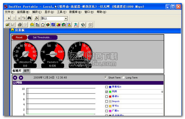Click the Reset button
This screenshot has width=185, height=119.
pyautogui.click(x=20, y=37)
